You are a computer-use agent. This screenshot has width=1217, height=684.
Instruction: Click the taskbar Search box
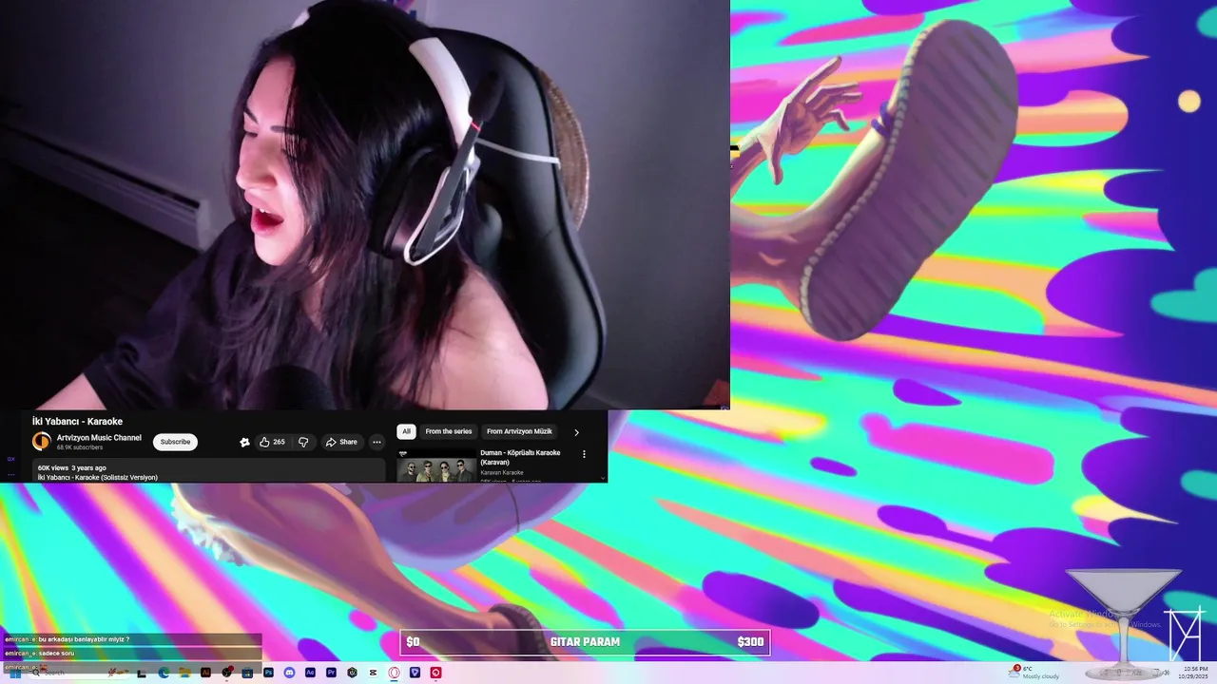click(x=81, y=673)
